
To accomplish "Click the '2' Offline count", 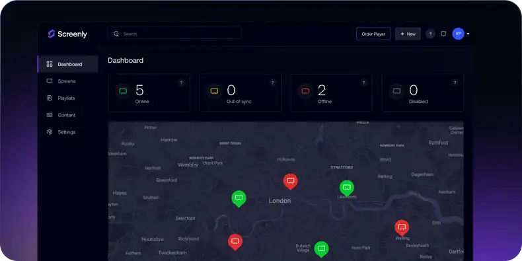I will coord(322,91).
